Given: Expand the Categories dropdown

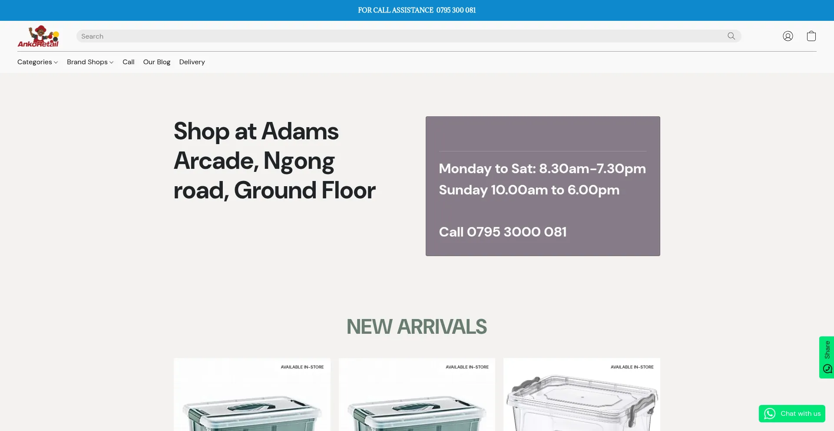Looking at the screenshot, I should click(37, 62).
